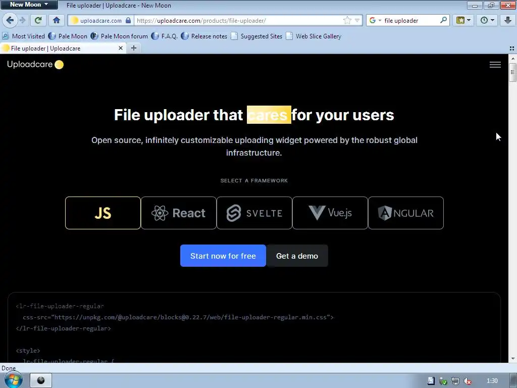This screenshot has height=388, width=517.
Task: Close the File uploader tab
Action: pyautogui.click(x=121, y=48)
